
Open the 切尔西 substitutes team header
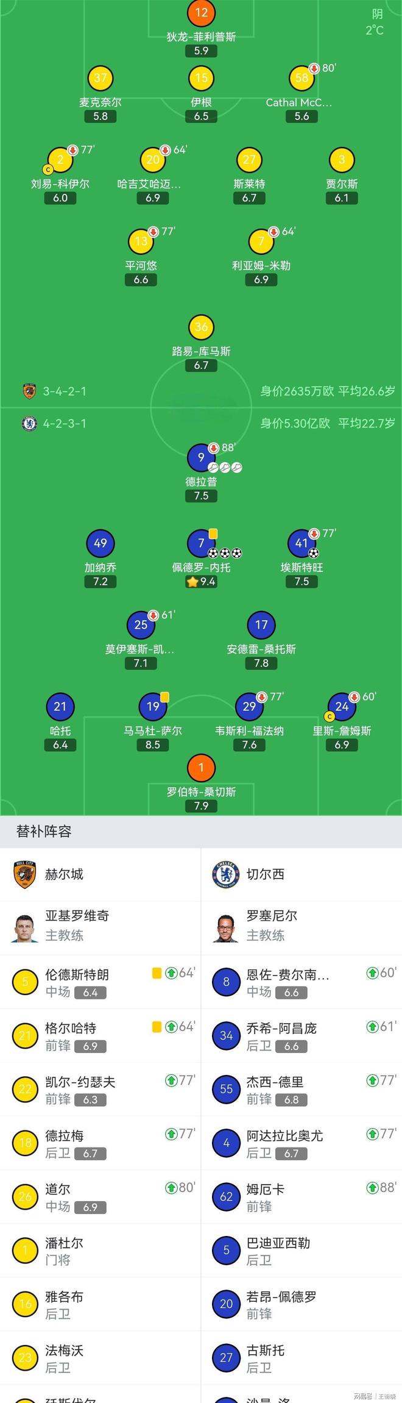pyautogui.click(x=265, y=874)
